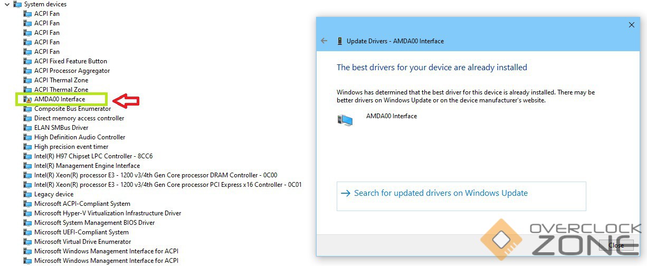Select Composite Bus Enumerator entry

73,109
